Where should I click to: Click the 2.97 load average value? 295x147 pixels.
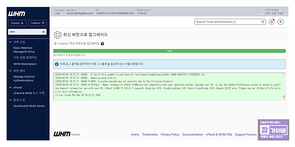click(267, 13)
